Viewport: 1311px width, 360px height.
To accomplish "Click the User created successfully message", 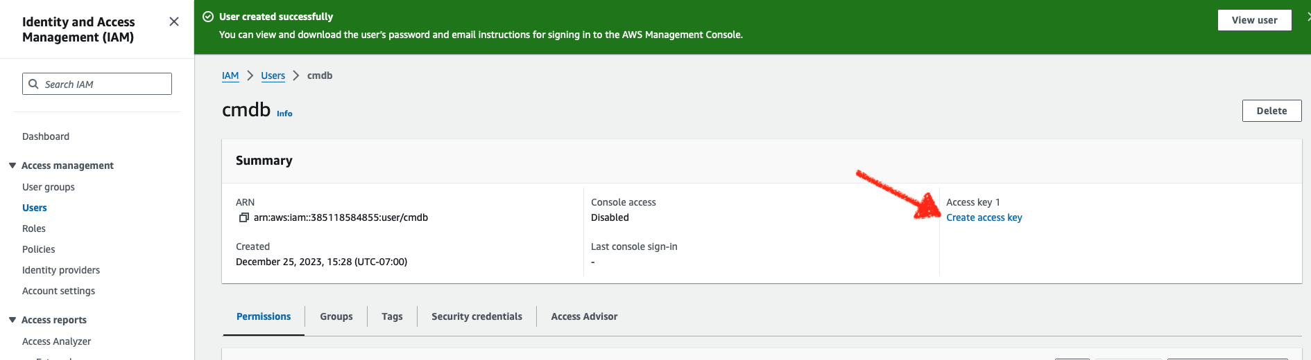I will click(x=276, y=17).
